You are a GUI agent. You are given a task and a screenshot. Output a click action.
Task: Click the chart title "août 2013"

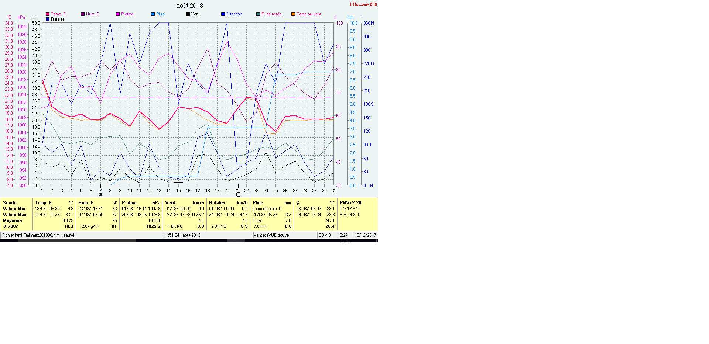[190, 6]
